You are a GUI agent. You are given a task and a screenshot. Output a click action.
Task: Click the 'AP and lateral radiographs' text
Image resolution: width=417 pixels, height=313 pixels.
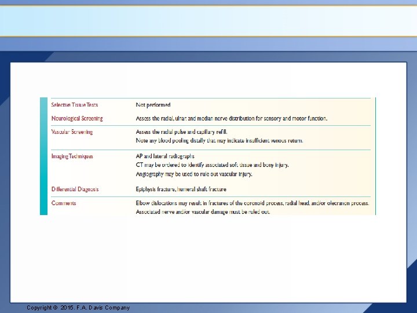point(165,156)
